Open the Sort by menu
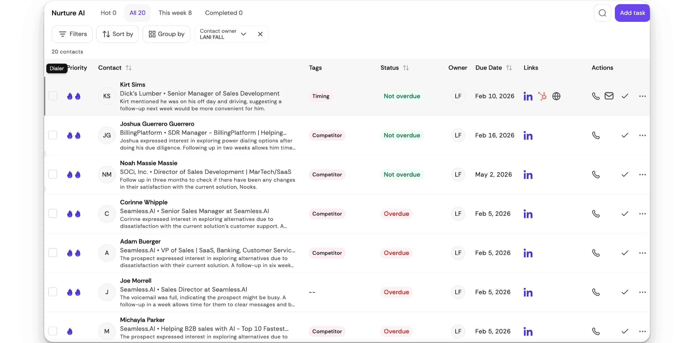The height and width of the screenshot is (343, 694). 117,34
